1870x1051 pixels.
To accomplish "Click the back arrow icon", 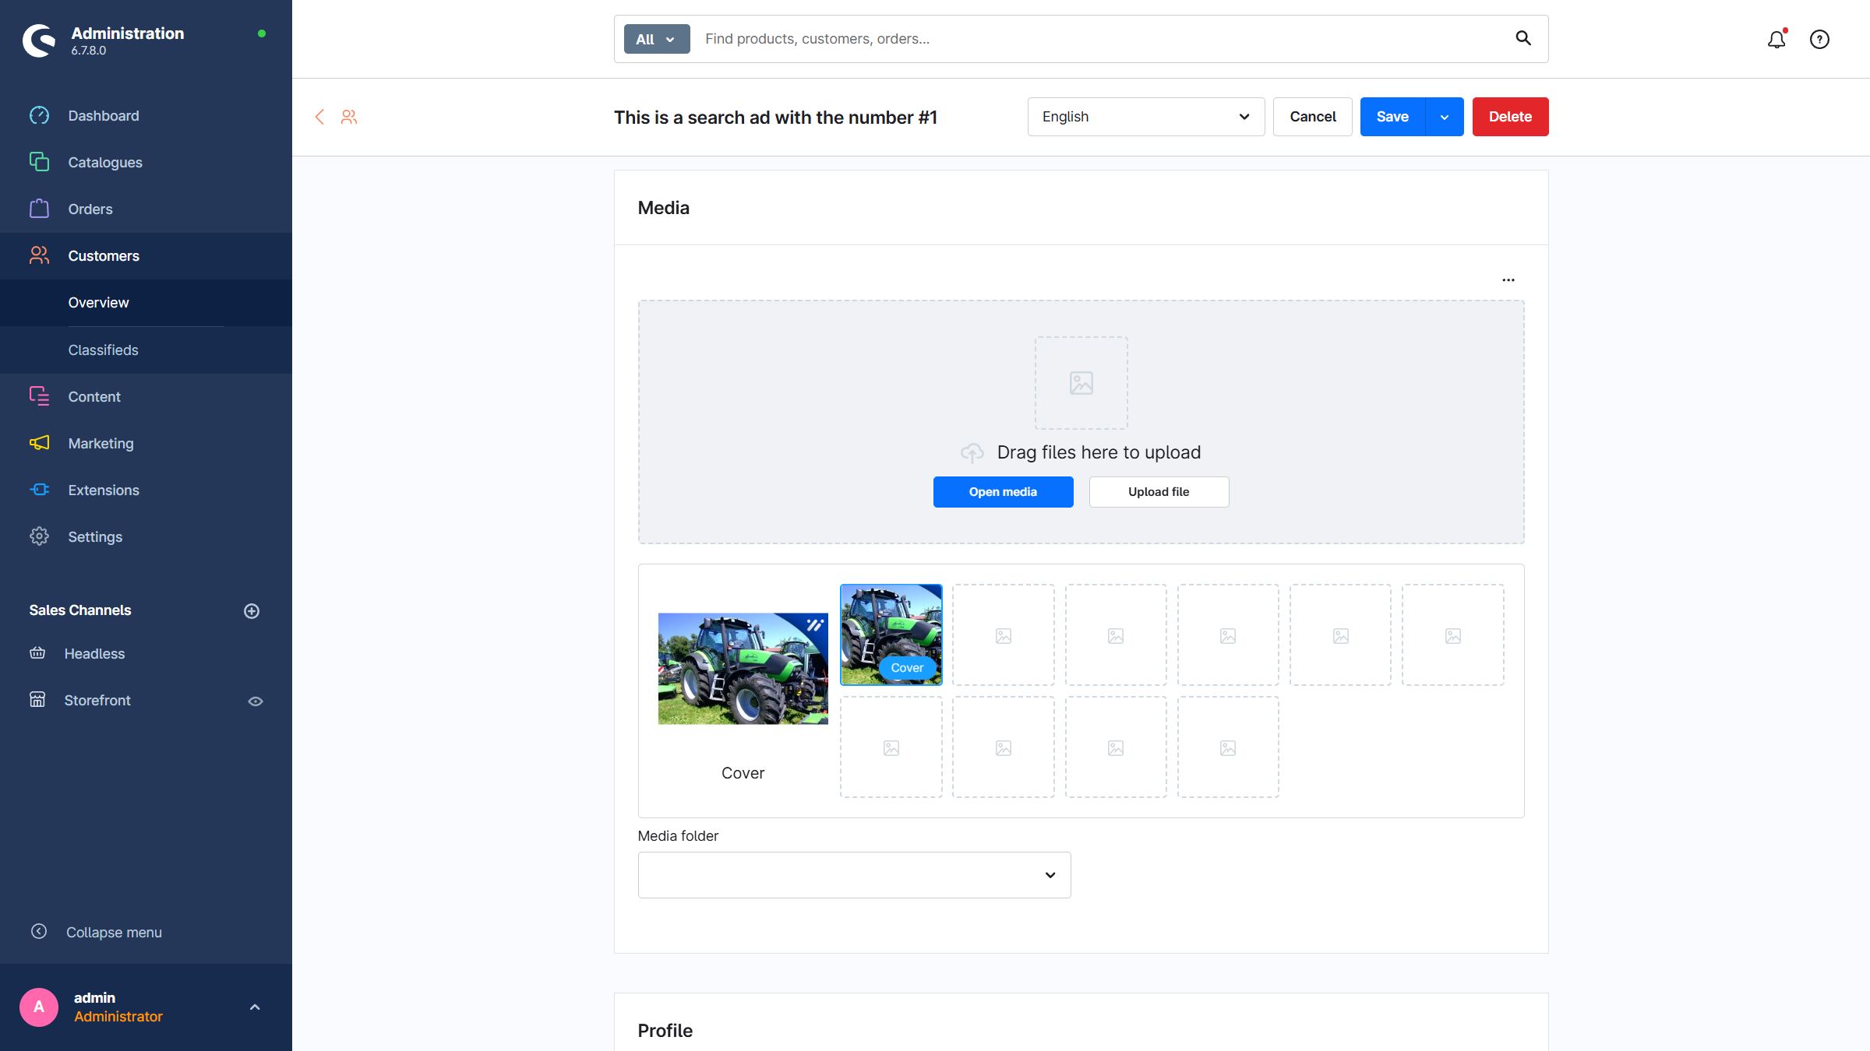I will 319,117.
